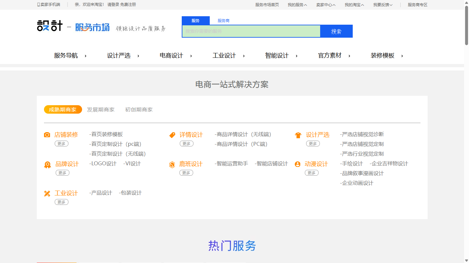
Task: Click 更多 under 工业设计 category
Action: 62,202
